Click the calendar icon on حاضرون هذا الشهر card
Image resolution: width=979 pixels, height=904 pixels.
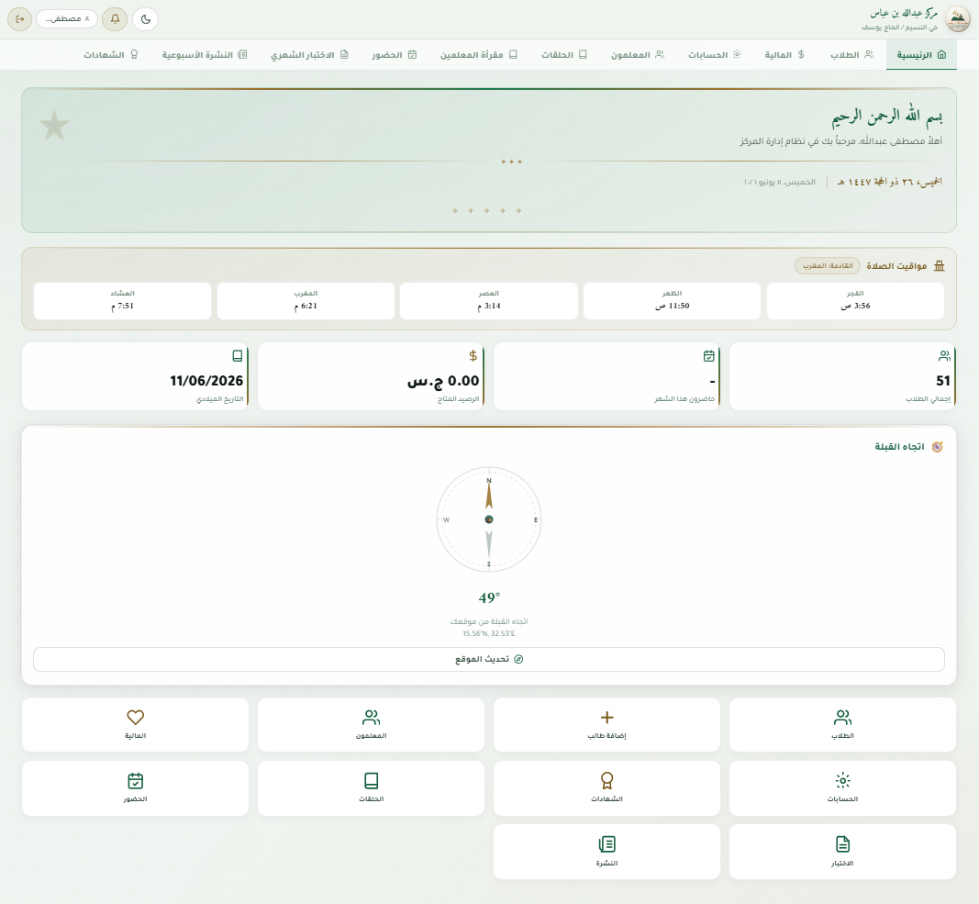pyautogui.click(x=708, y=356)
